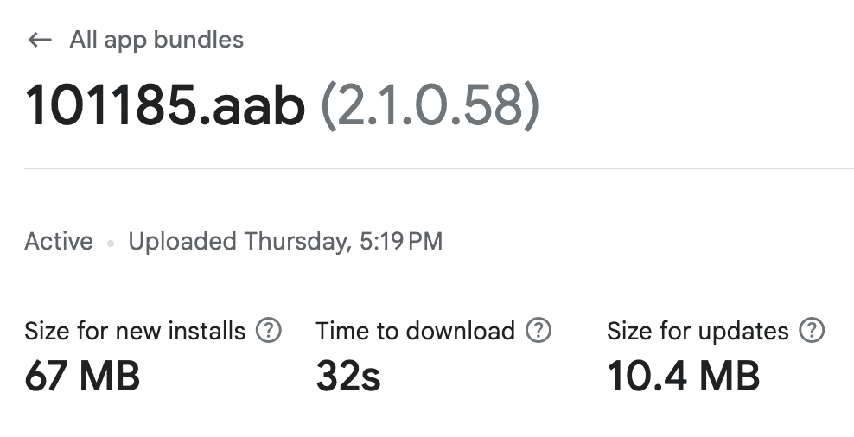Click the version number (2.1.0.58)
Image resolution: width=854 pixels, height=437 pixels.
[430, 107]
